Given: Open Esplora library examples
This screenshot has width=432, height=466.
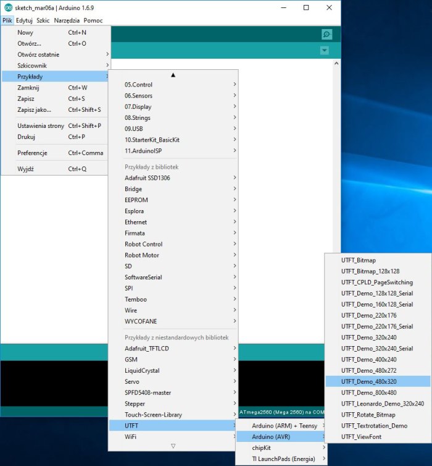Looking at the screenshot, I should click(173, 211).
